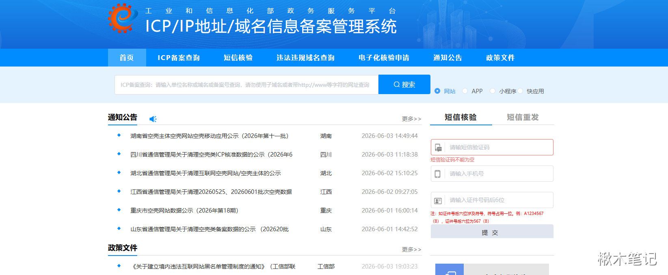Click the date 2026-06-03 19:03:23
Viewport: 668px width, 275px height.
(390, 266)
